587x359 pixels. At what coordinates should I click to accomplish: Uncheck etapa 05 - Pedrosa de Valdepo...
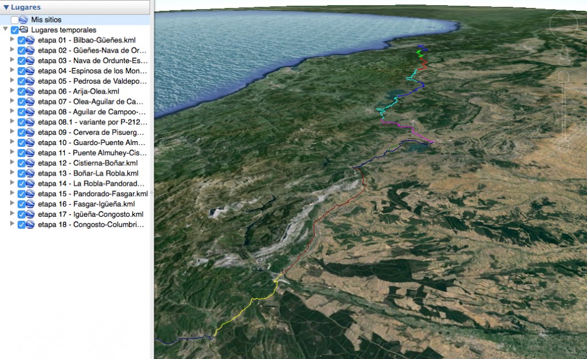(22, 81)
